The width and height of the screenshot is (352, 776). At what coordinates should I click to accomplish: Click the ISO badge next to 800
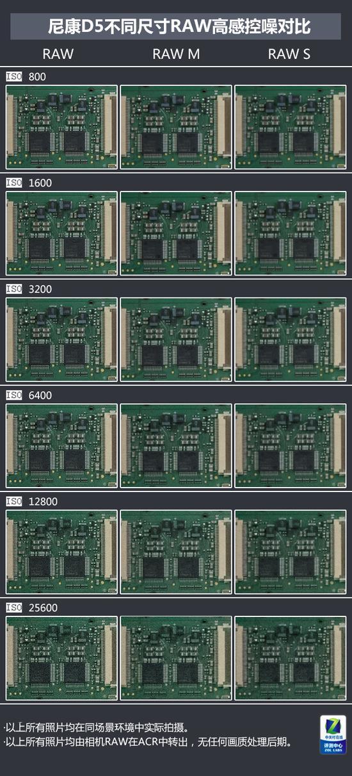(14, 76)
